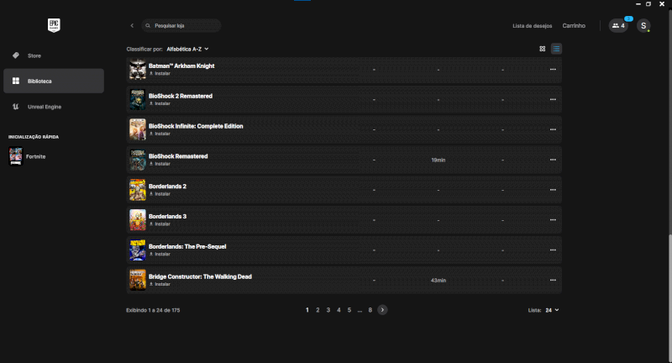Open options menu for Batman Arkham Knight
672x363 pixels.
click(x=553, y=70)
